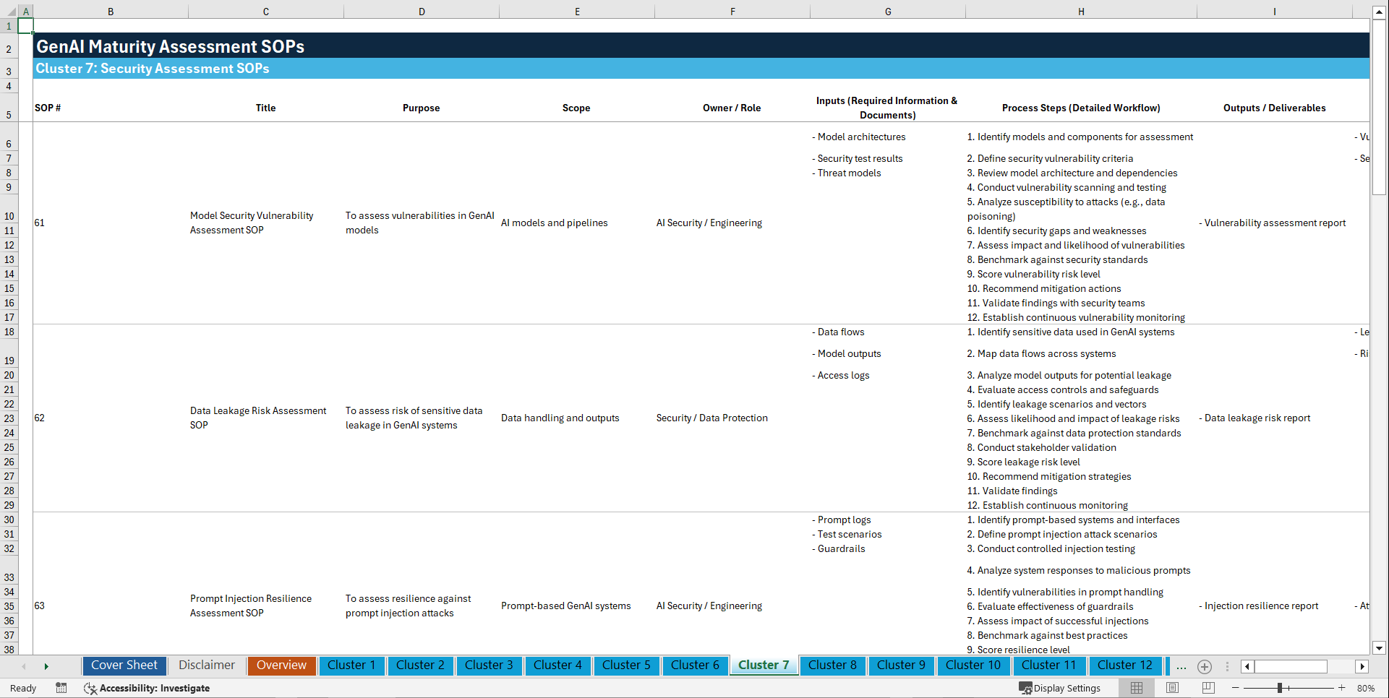This screenshot has height=698, width=1389.
Task: Toggle zoom to 80% by clicking percentage
Action: (x=1365, y=688)
